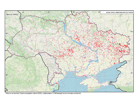Image resolution: width=138 pixels, height=97 pixels.
Task: Click the 46° latitude label on left edge
Action: [x=7, y=75]
